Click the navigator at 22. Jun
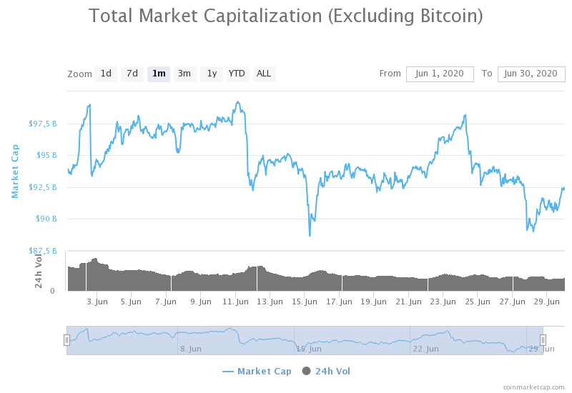The width and height of the screenshot is (572, 393). click(425, 349)
